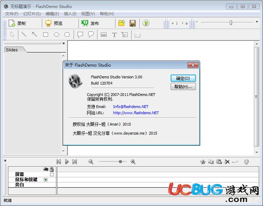This screenshot has width=263, height=206.
Task: Click the Record (录制) toolbar button
Action: 17,23
